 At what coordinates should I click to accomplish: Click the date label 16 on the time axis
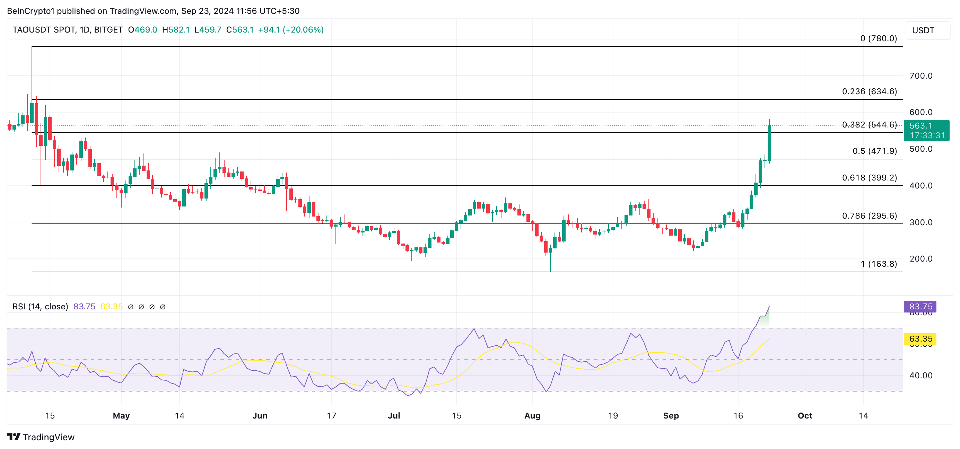pos(738,415)
